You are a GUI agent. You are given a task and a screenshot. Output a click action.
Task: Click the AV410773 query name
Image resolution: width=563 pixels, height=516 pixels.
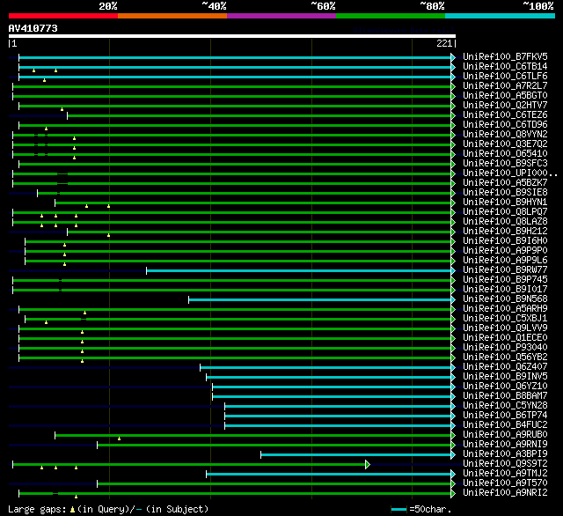33,28
